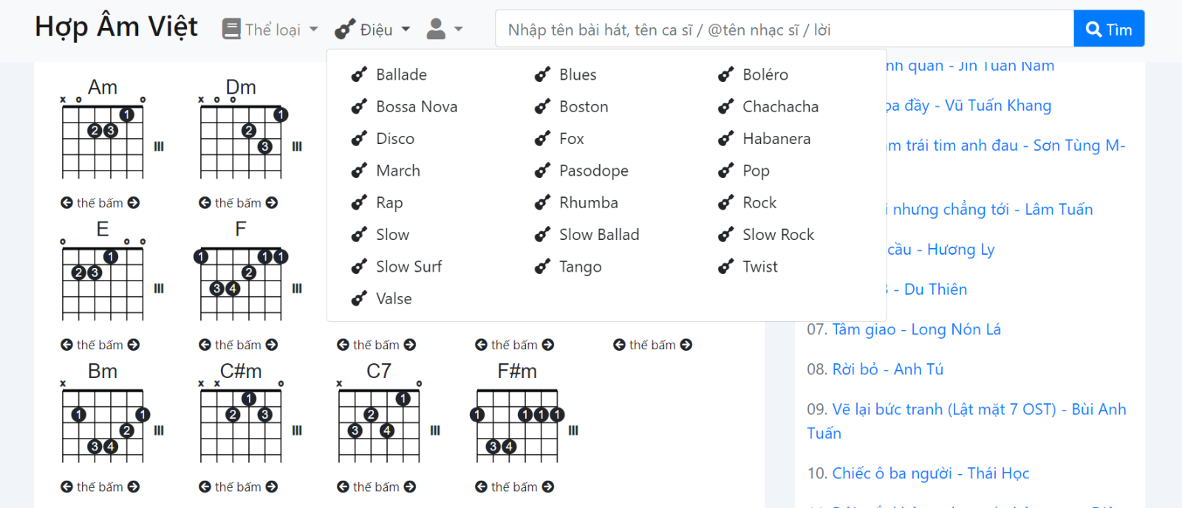Show the next Bm chord fingering arrow
1182x508 pixels.
(134, 487)
